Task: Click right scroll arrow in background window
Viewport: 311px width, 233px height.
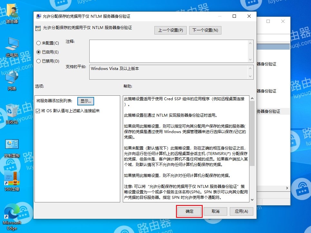Action: [x=287, y=188]
